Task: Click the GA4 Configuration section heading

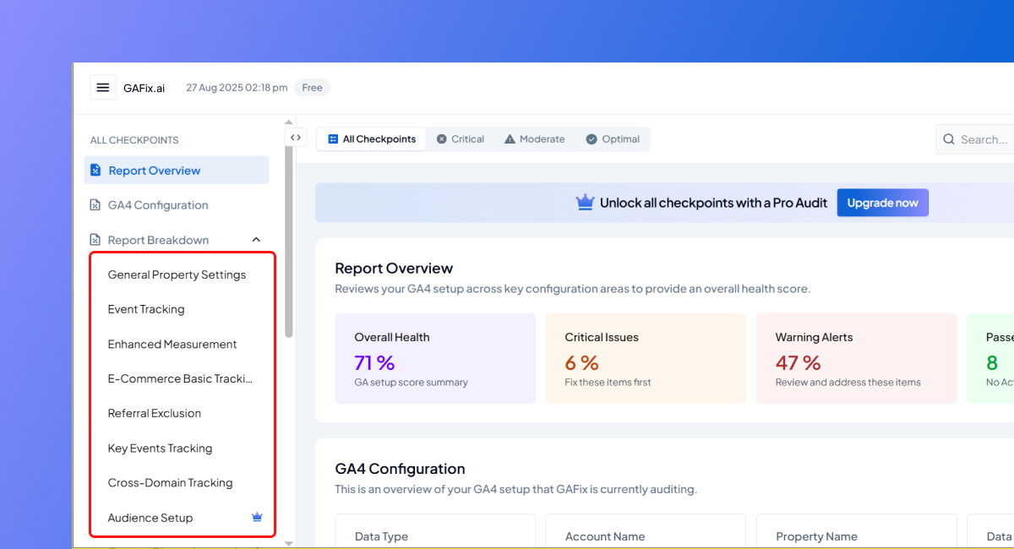Action: pos(400,469)
